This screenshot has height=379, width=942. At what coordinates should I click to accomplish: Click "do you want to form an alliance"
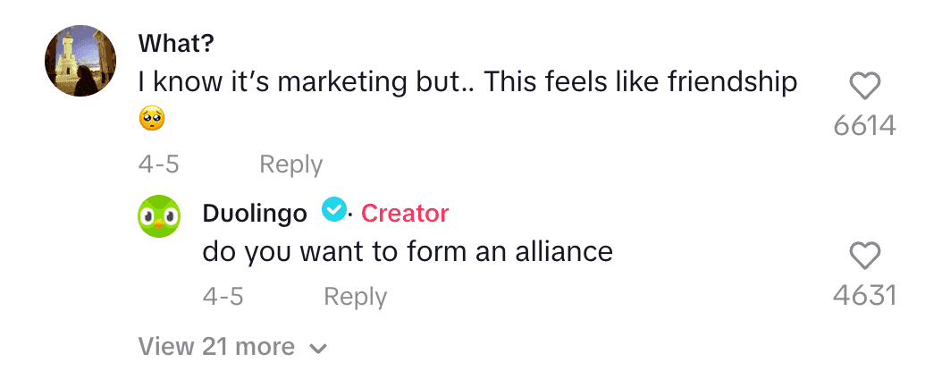[x=408, y=251]
